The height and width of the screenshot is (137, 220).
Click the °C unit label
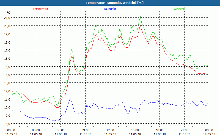(9, 13)
